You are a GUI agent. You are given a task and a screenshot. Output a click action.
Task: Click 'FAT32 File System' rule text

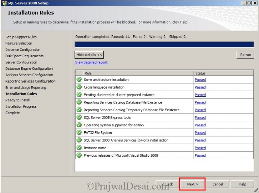(98, 133)
